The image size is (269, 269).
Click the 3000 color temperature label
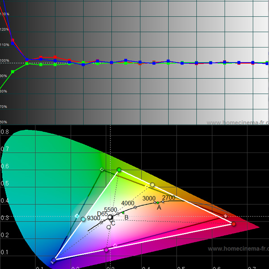pyautogui.click(x=149, y=198)
